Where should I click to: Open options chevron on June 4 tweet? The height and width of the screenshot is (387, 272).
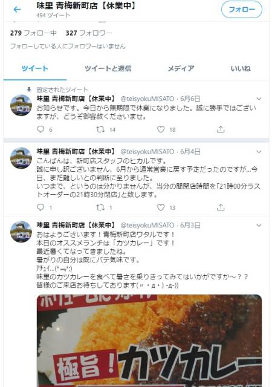click(x=259, y=152)
